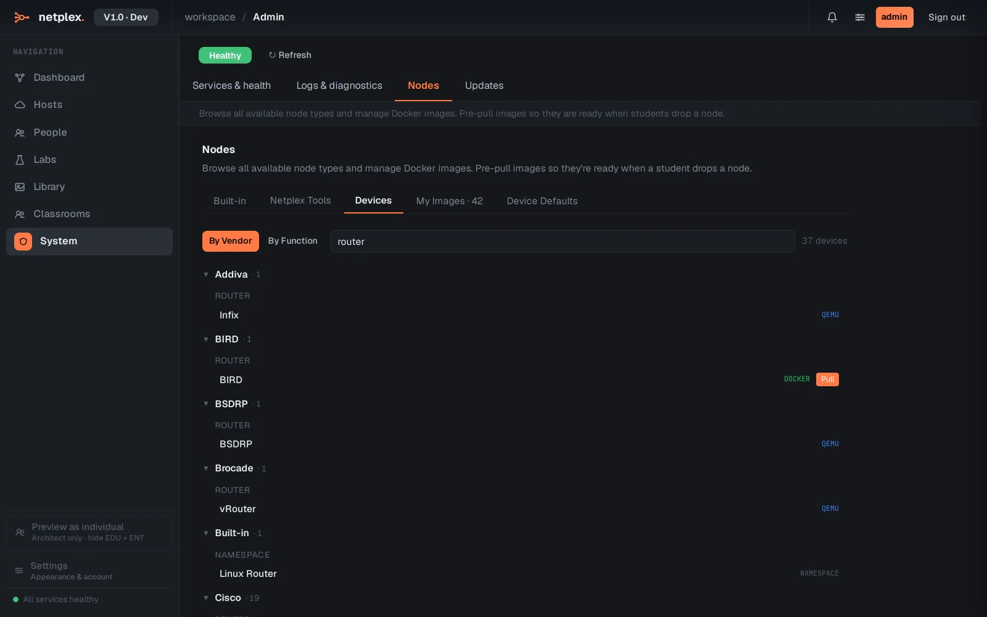The height and width of the screenshot is (617, 987).
Task: Click the Settings sliders icon in sidebar
Action: tap(19, 571)
